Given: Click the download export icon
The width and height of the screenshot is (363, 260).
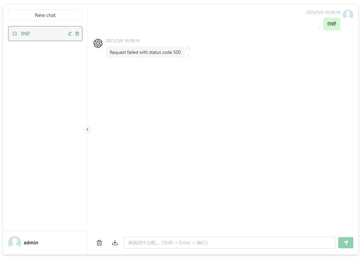Looking at the screenshot, I should coord(115,243).
